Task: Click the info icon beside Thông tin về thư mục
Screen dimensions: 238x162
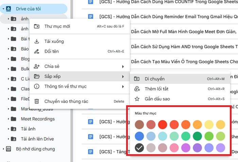Action: tap(37, 87)
